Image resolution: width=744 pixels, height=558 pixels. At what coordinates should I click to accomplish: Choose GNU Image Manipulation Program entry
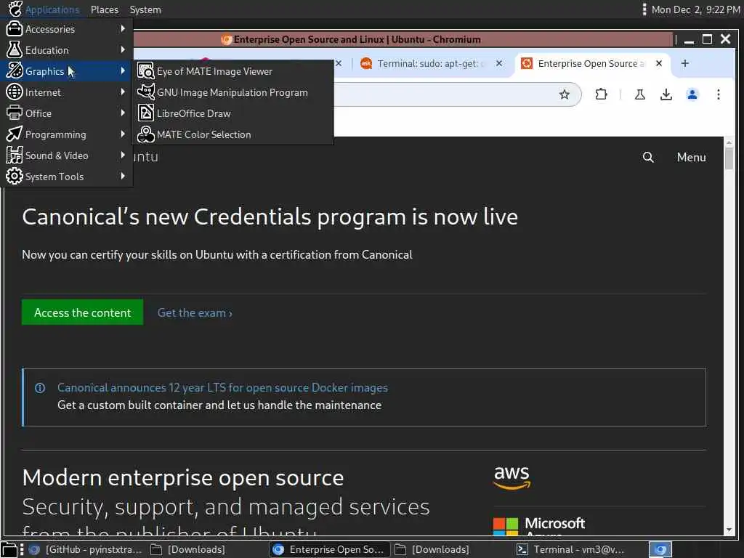[232, 92]
